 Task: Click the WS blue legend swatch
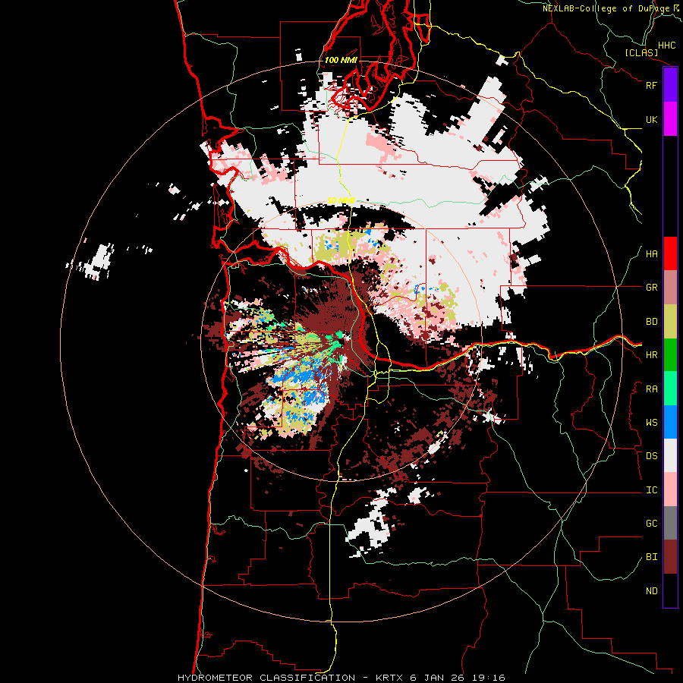(670, 422)
